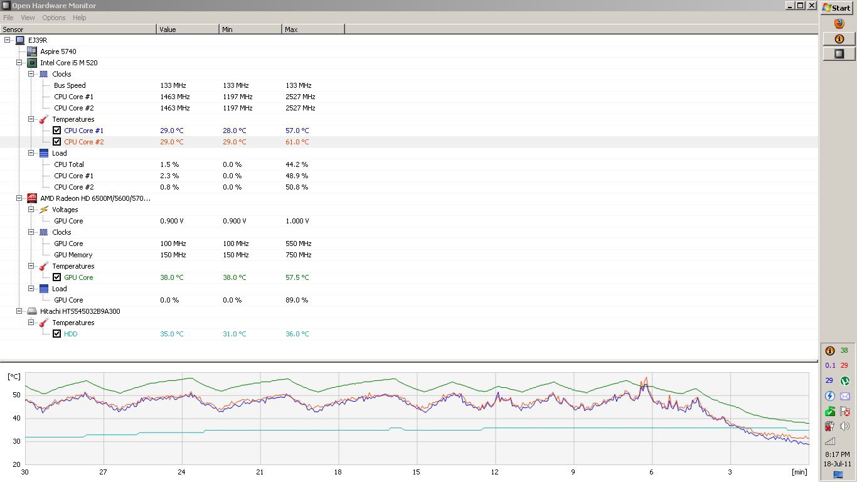Click the orange info icon in system tray
Screen dimensions: 857x482
(829, 351)
